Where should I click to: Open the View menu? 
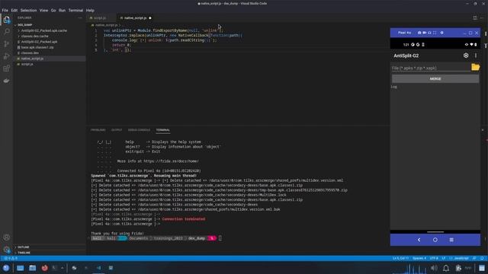[x=43, y=10]
